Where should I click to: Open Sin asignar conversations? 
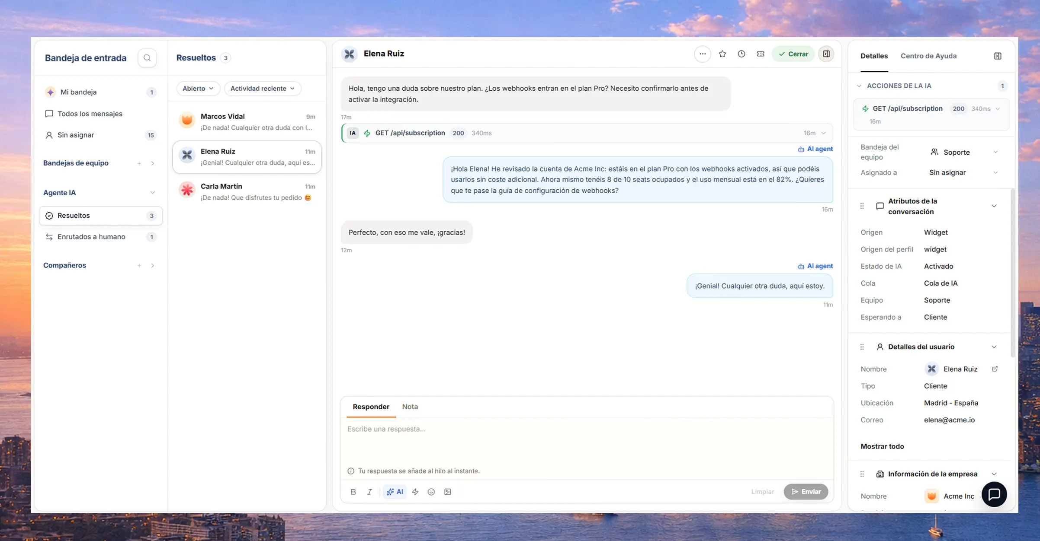tap(101, 135)
